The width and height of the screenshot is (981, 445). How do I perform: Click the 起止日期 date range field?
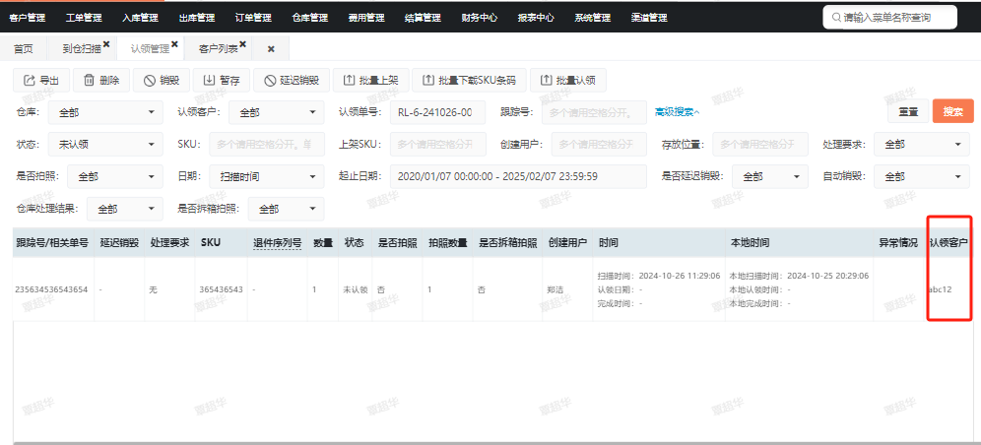[519, 177]
